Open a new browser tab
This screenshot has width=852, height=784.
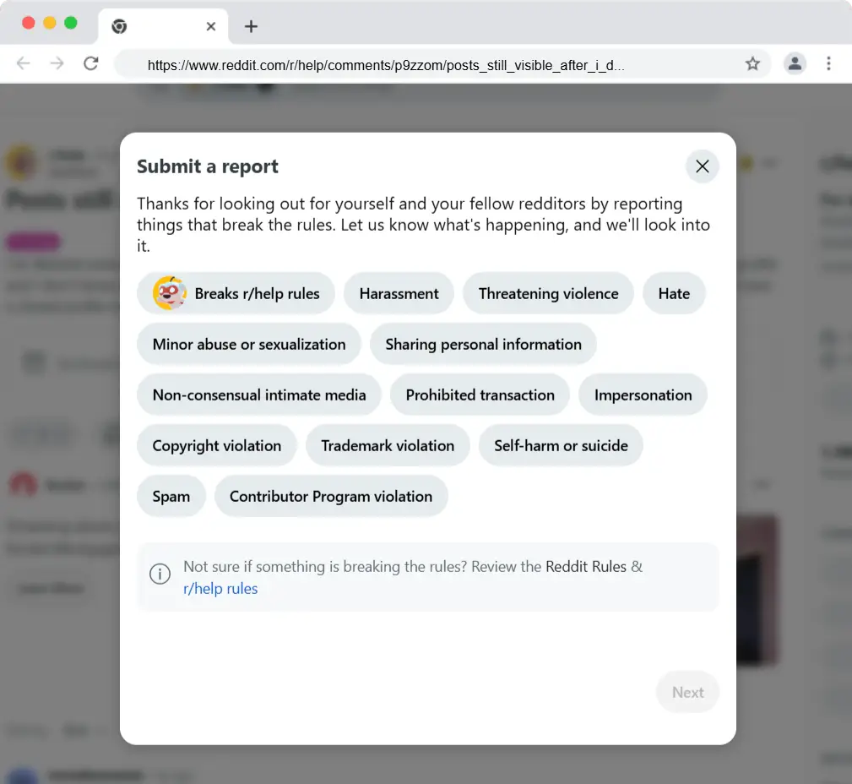(251, 26)
